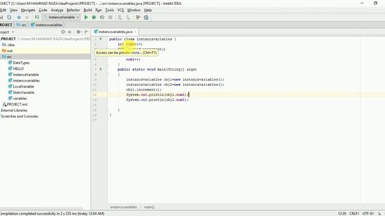This screenshot has height=216, width=385.
Task: Click the Build project hammer icon
Action: (37, 17)
